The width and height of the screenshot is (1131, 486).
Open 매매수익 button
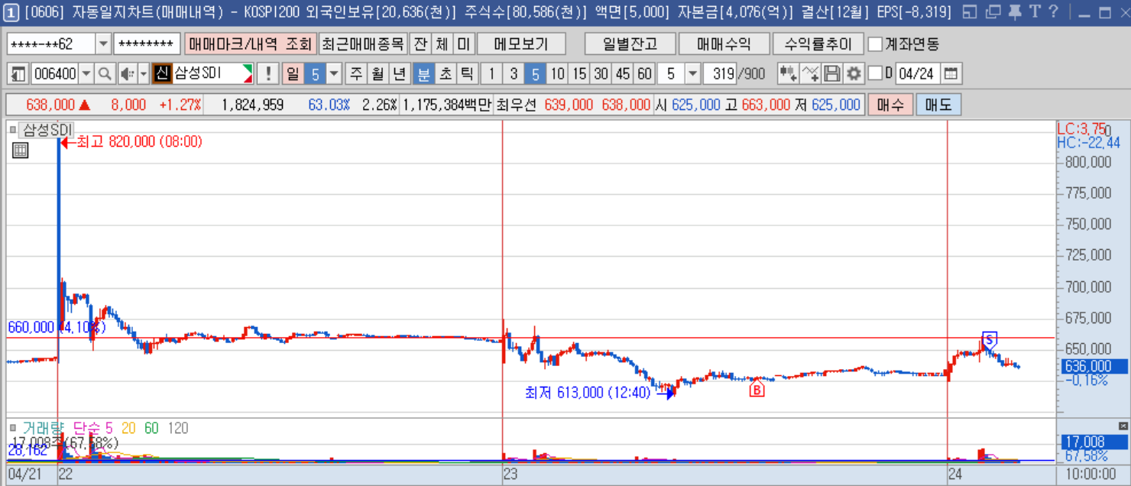click(x=723, y=44)
